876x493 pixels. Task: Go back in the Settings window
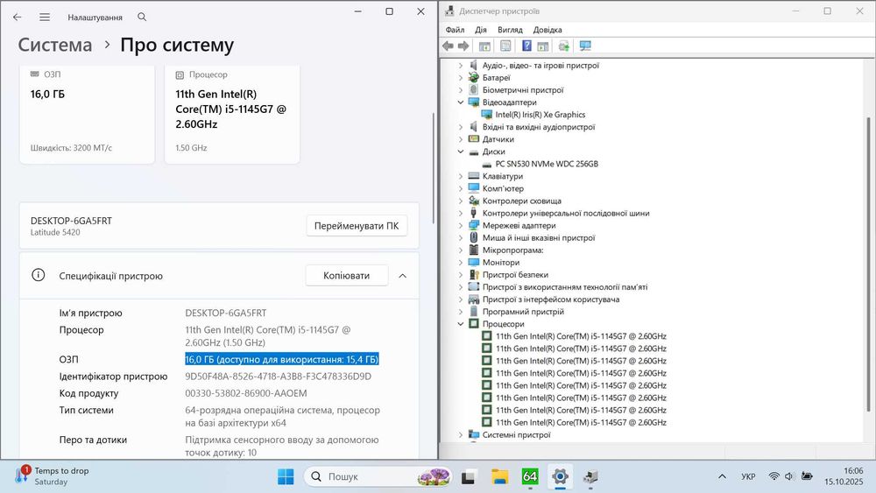click(x=18, y=18)
